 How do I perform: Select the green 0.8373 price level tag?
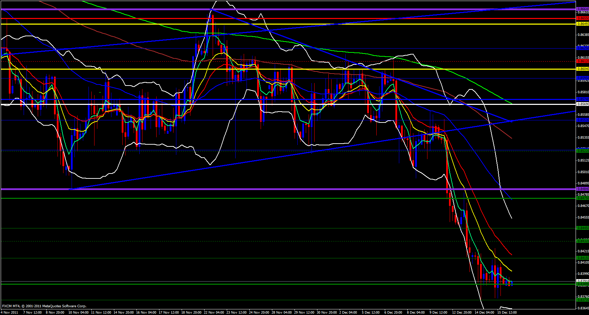[582, 300]
